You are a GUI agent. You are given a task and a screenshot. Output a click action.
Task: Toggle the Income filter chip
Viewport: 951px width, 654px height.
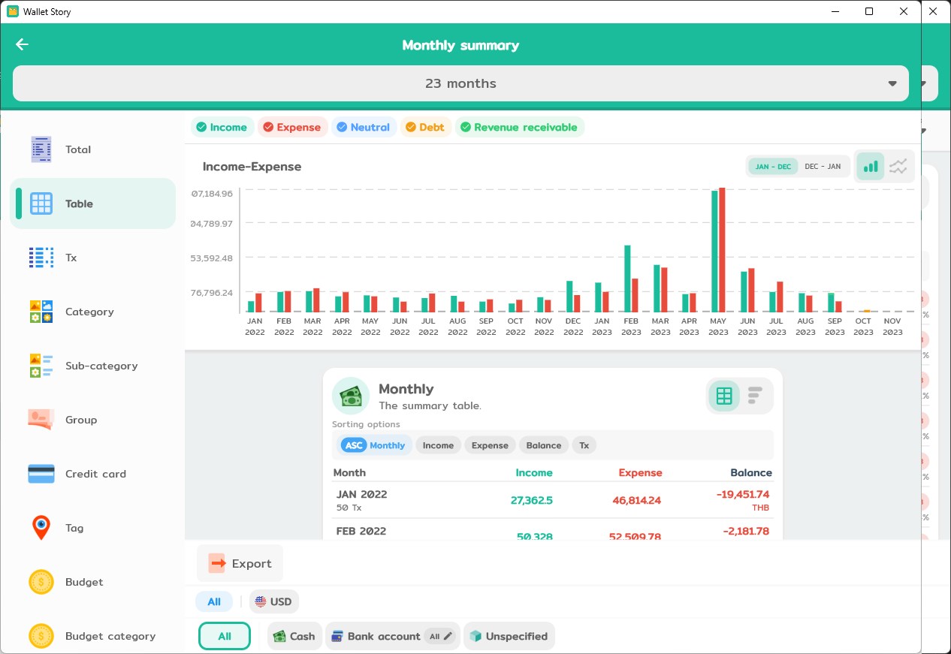click(222, 127)
